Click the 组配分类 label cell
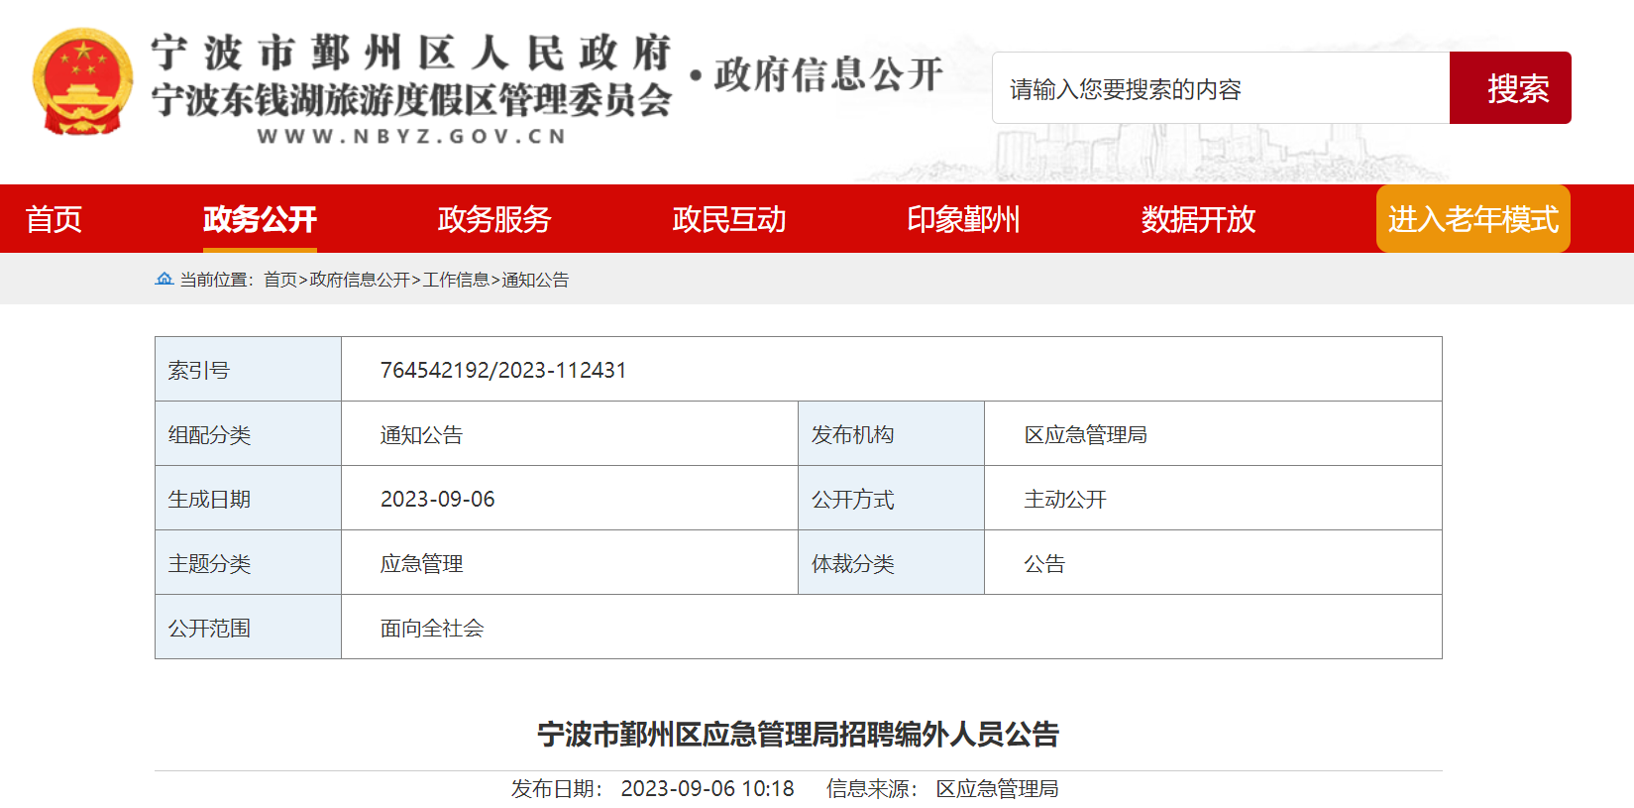The height and width of the screenshot is (808, 1634). pos(249,434)
